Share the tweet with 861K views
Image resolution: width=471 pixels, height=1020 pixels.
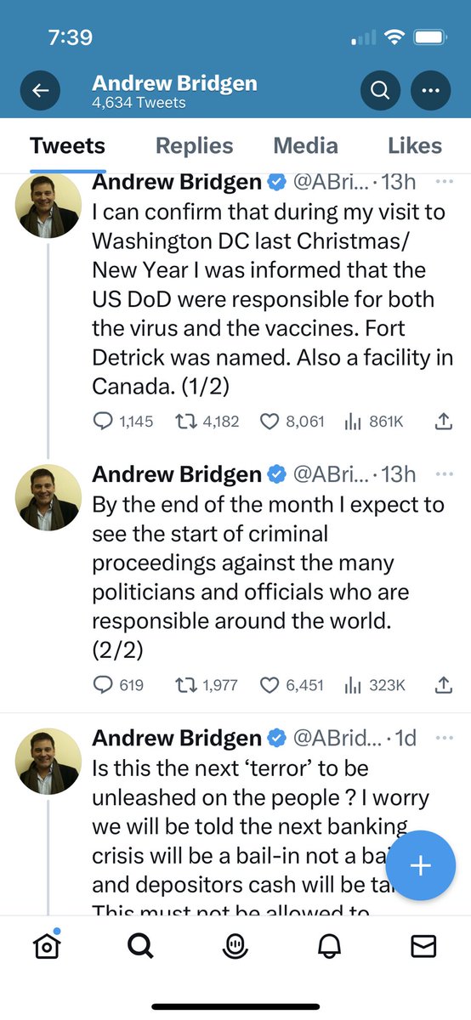click(443, 422)
